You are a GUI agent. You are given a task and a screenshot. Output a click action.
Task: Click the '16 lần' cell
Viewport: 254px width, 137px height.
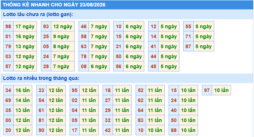click(23, 90)
